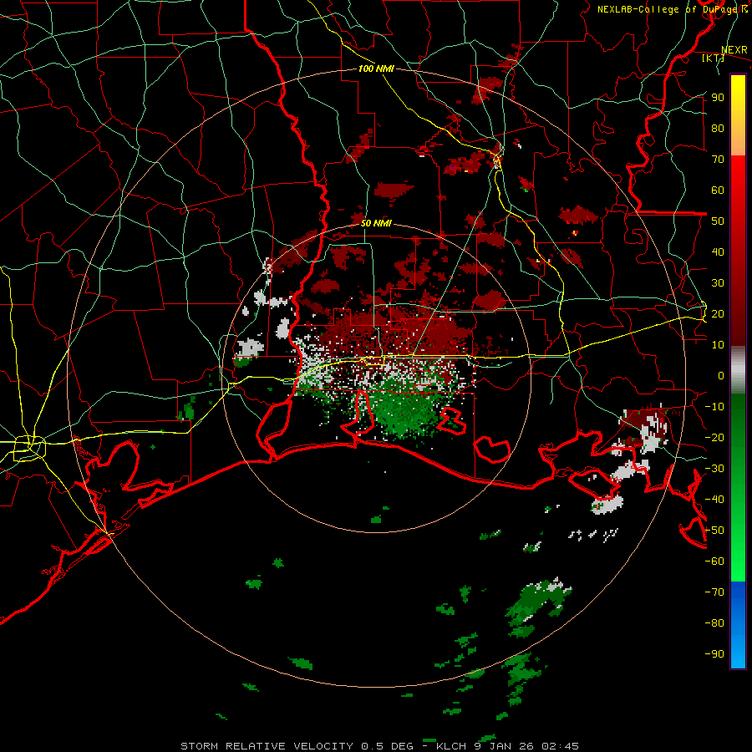The image size is (752, 752).
Task: Click the "90" value on the velocity scale
Action: 718,98
